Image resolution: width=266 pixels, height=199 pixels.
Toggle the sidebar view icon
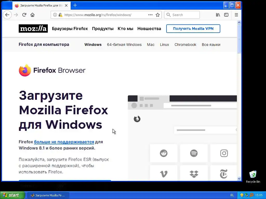226,15
